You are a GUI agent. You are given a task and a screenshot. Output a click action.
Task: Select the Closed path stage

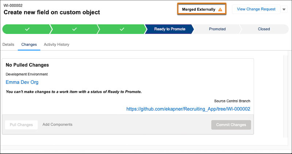pos(264,29)
